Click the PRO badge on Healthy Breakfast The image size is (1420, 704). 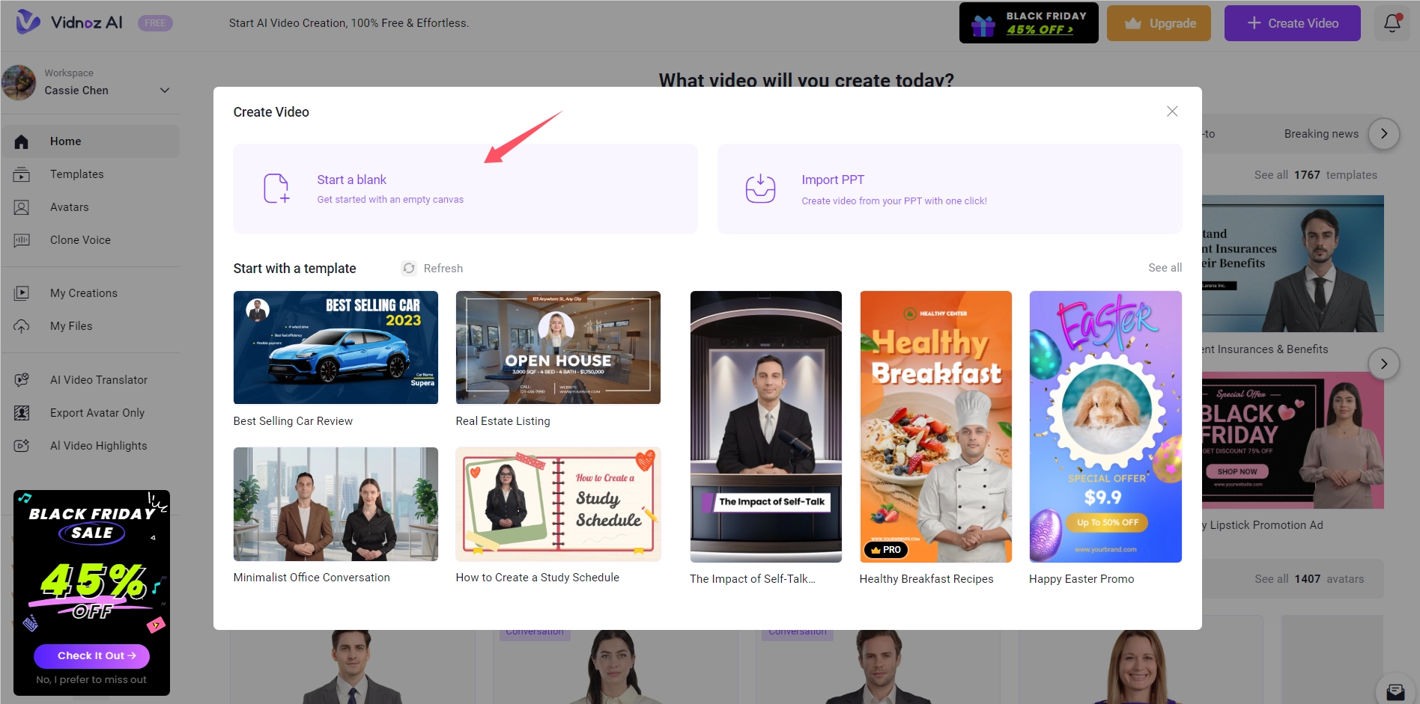[886, 550]
